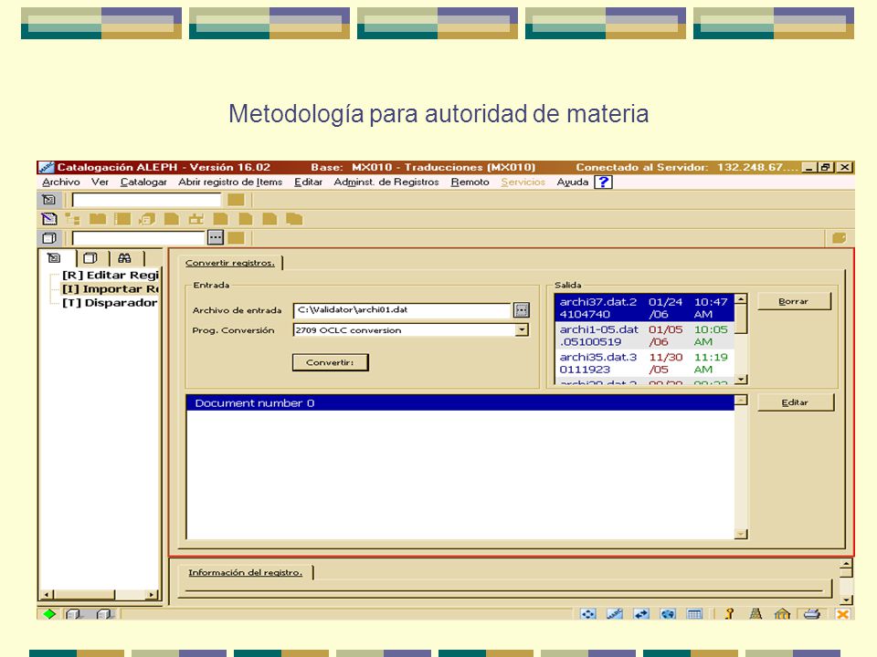Click the globe connection icon in status bar

point(668,614)
